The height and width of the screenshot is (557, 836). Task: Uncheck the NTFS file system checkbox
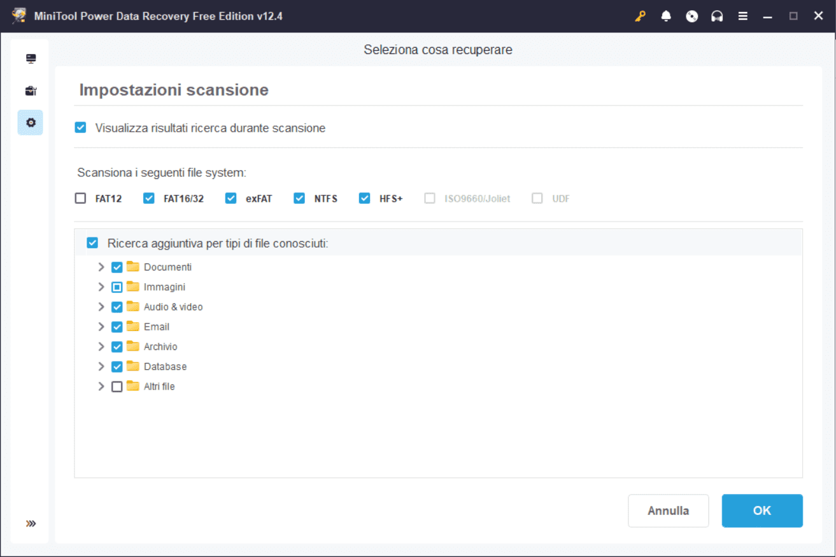[299, 199]
